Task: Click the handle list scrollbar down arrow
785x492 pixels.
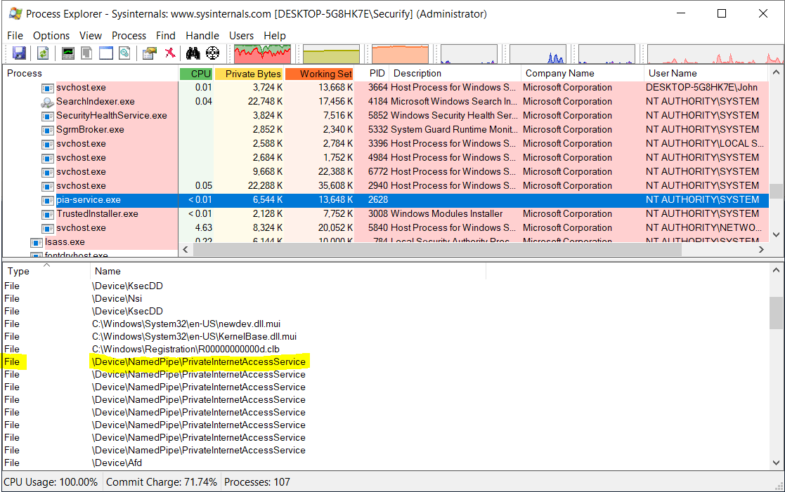Action: (x=776, y=463)
